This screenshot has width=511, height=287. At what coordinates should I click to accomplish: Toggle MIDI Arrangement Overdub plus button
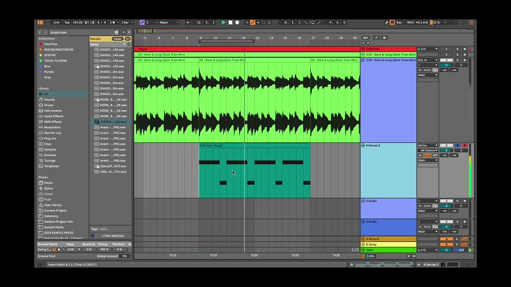pyautogui.click(x=247, y=22)
